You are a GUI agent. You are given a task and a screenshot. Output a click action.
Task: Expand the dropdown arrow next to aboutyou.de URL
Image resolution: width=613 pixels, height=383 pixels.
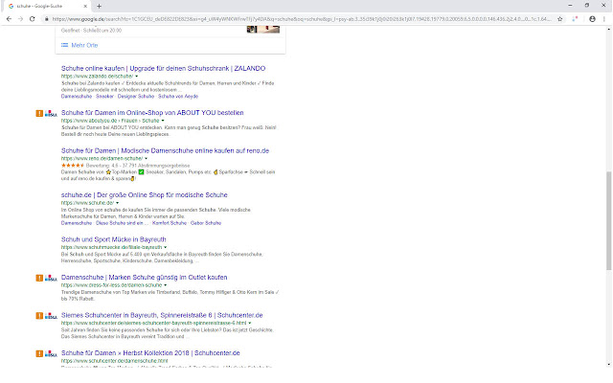[x=163, y=121]
